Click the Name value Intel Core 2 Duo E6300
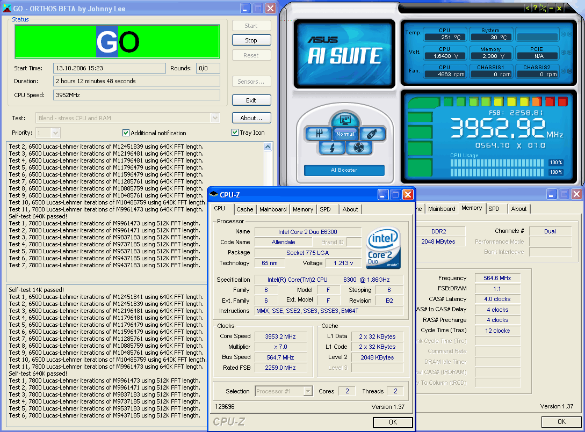The width and height of the screenshot is (585, 432). pos(308,232)
